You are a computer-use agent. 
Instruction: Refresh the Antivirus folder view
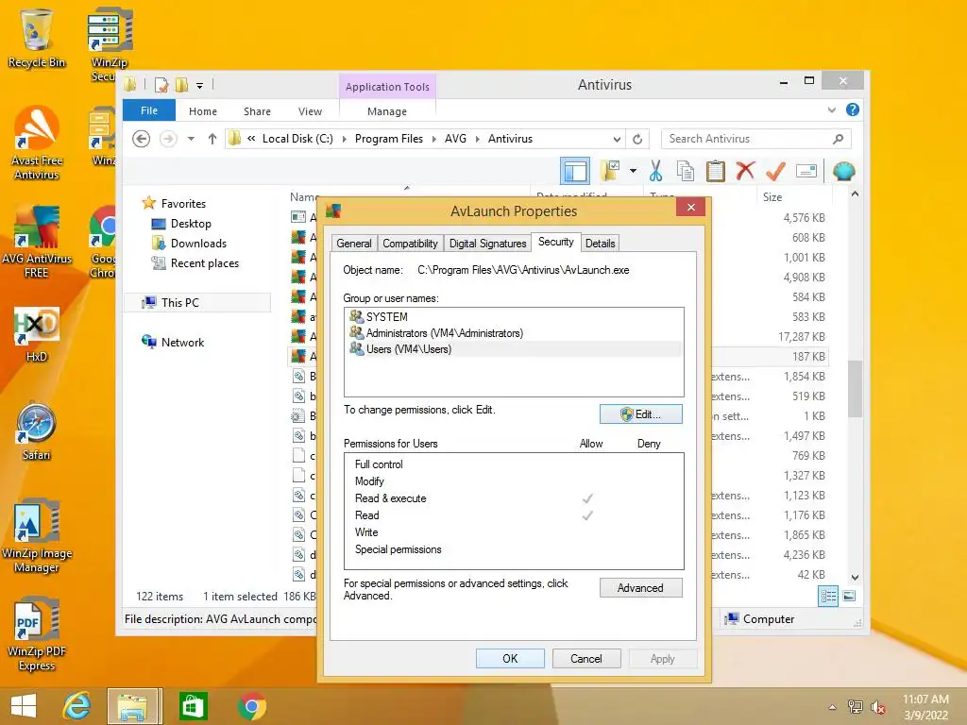(x=637, y=139)
